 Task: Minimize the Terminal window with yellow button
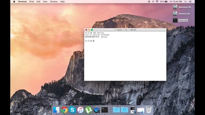[89, 30]
